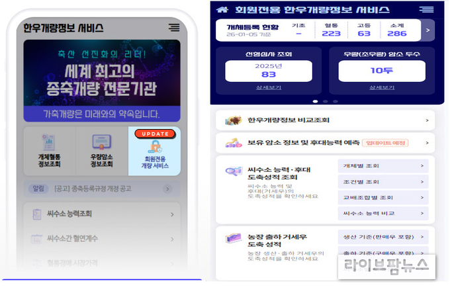450x289 pixels.
Task: Select 개체별 조회 menu item
Action: 383,166
